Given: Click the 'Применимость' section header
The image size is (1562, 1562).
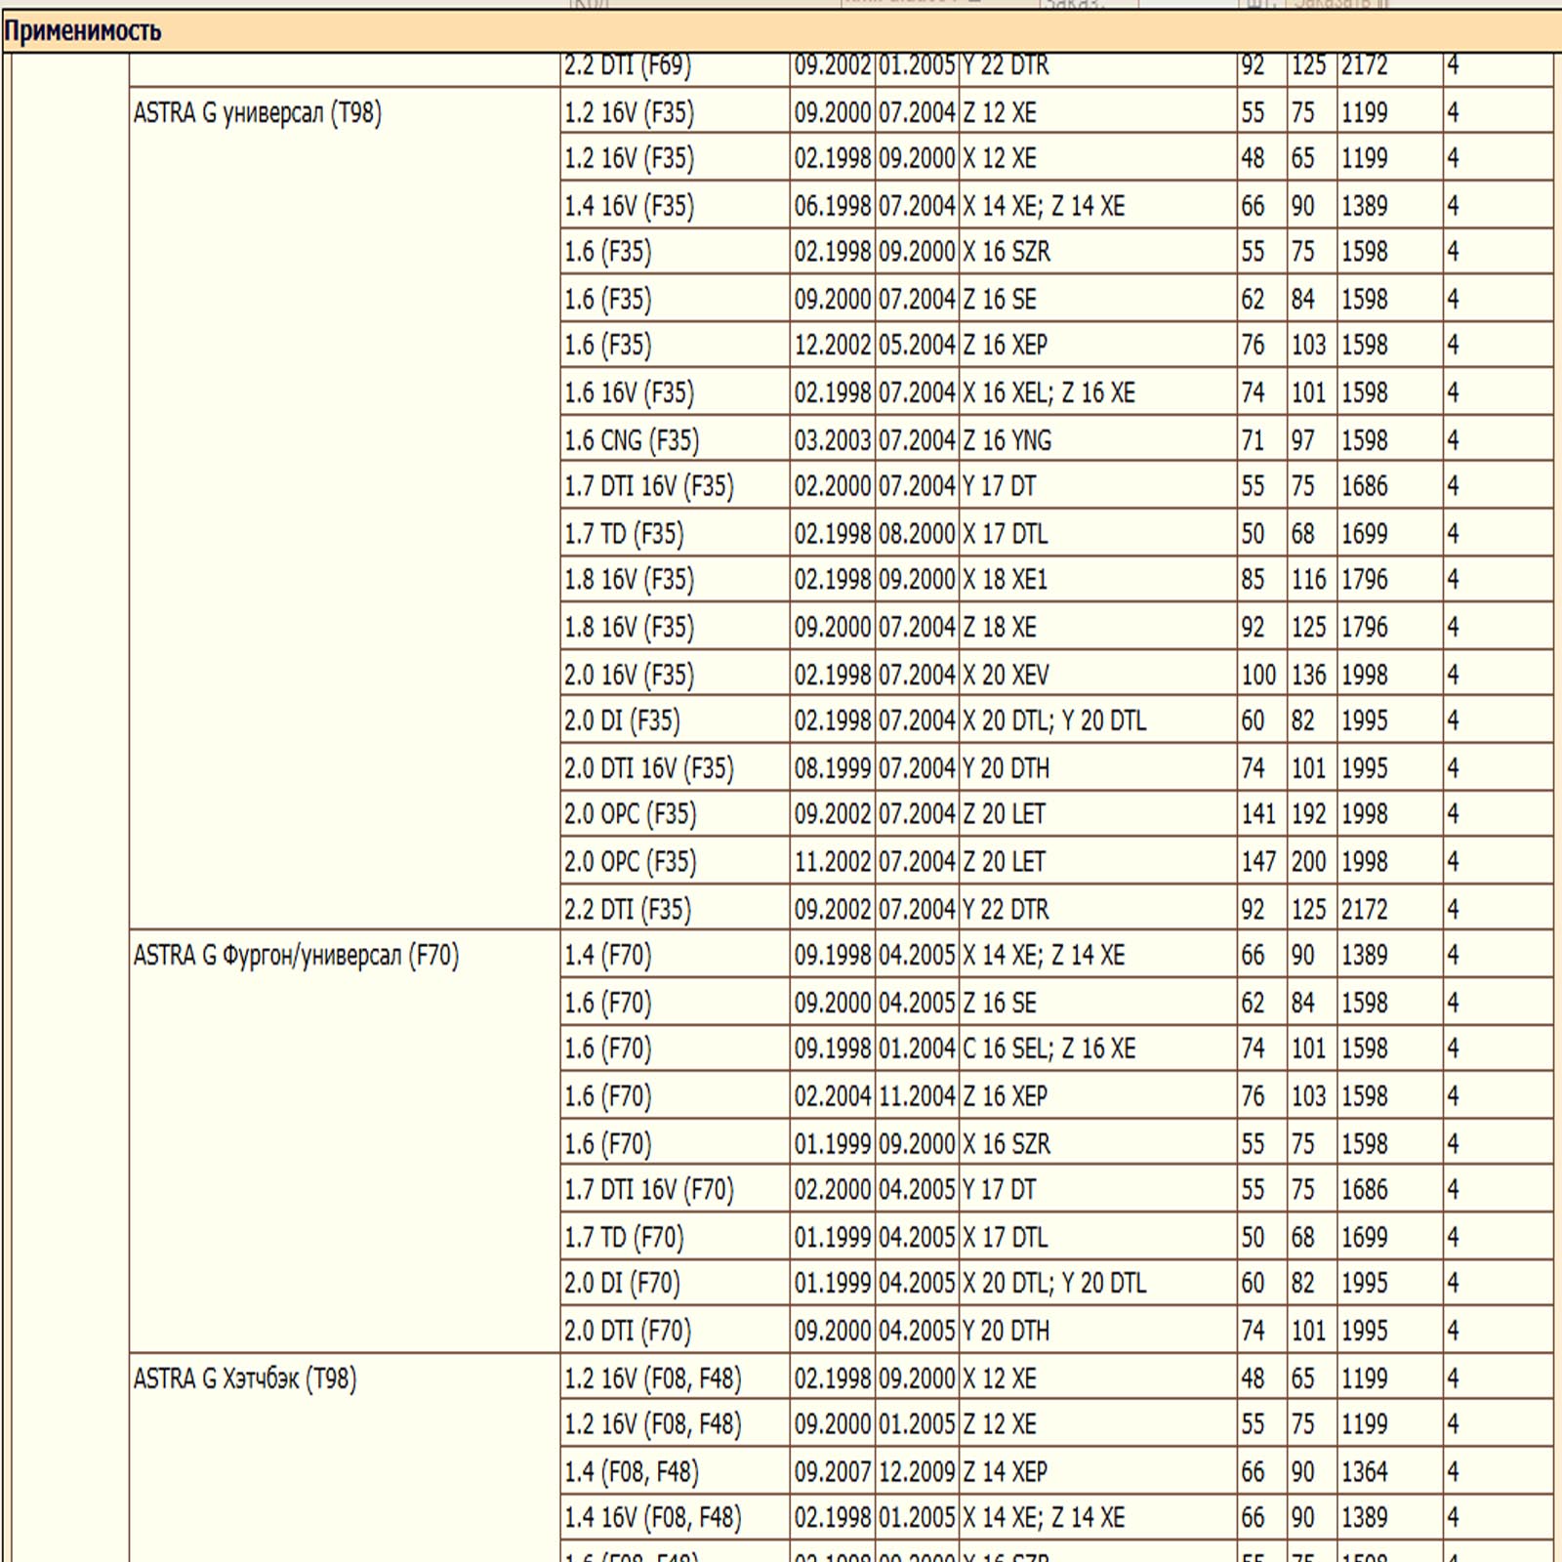Looking at the screenshot, I should click(83, 31).
